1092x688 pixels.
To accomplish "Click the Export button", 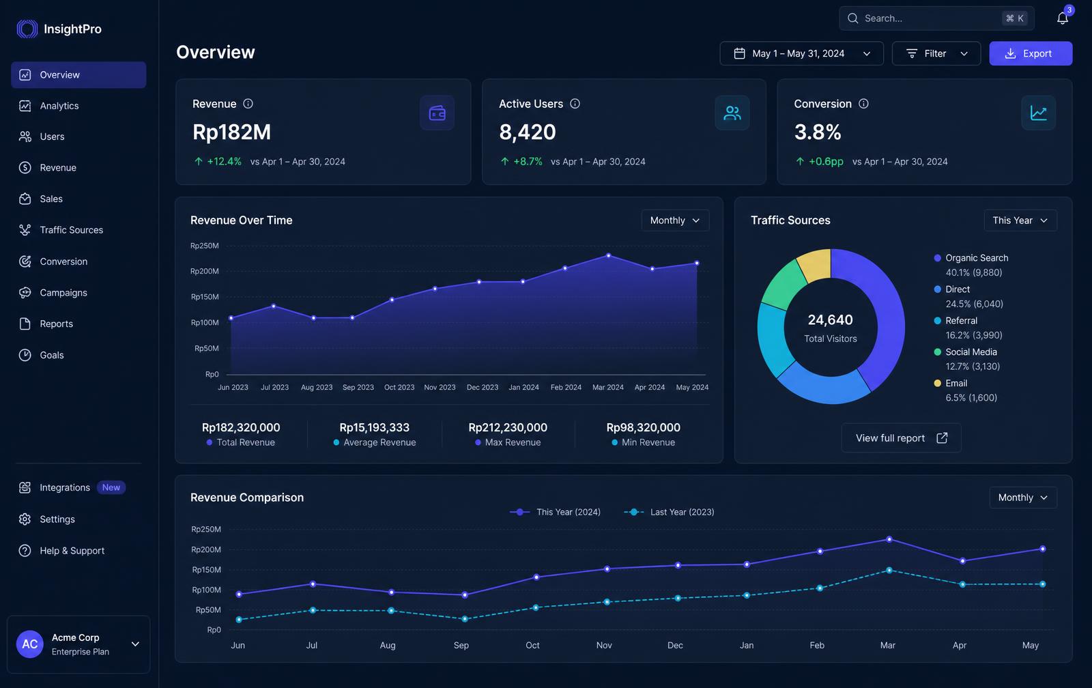I will pos(1031,53).
